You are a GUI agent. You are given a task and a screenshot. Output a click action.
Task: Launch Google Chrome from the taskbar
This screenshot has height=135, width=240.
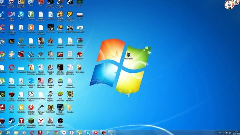pyautogui.click(x=56, y=133)
